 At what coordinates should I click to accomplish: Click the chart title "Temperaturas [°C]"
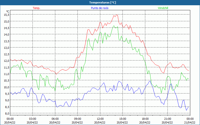tap(102, 2)
